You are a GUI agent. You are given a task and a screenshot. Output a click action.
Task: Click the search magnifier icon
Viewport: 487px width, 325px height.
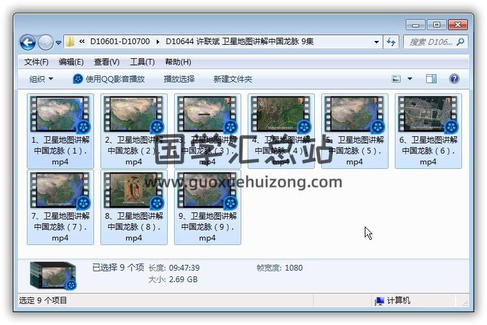tap(460, 42)
